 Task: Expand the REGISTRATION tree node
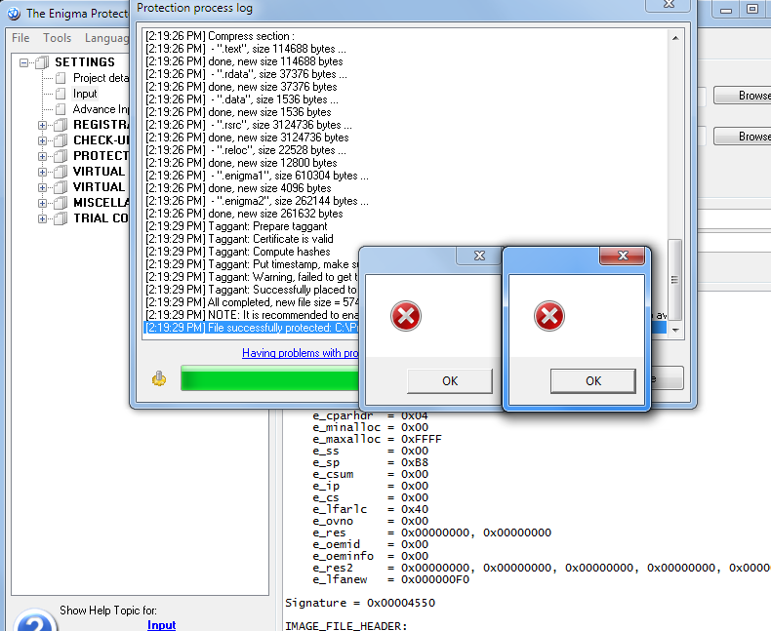43,125
